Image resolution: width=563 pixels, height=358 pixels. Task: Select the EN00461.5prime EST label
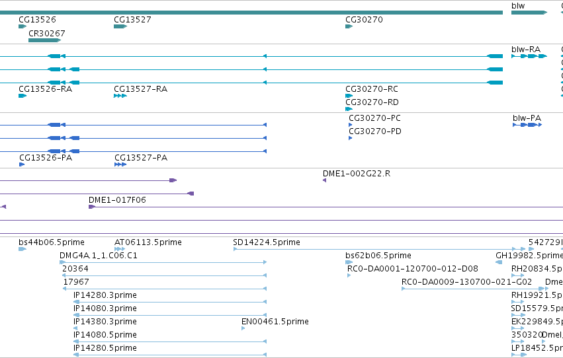pyautogui.click(x=275, y=322)
